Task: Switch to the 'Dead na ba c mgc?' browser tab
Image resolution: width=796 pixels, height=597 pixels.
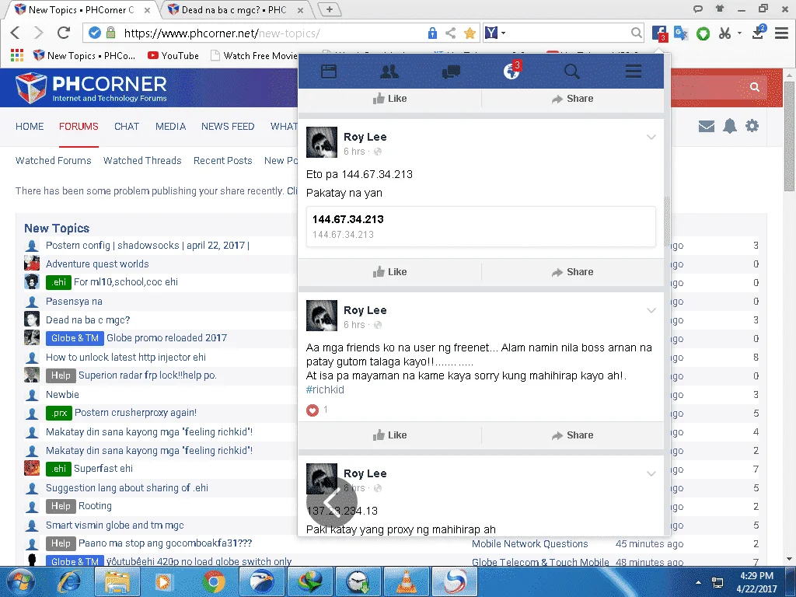Action: pyautogui.click(x=235, y=9)
